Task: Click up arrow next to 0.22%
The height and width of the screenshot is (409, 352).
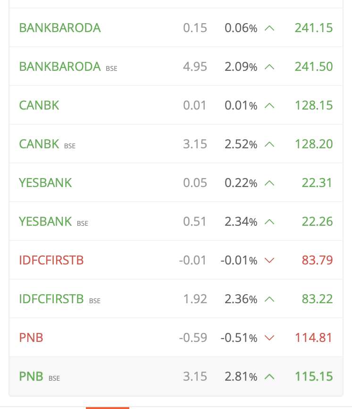Action: click(x=269, y=183)
